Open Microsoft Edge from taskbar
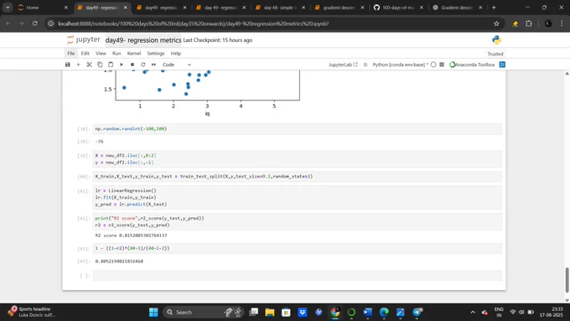Viewport: 570px width, 321px height. coord(384,312)
